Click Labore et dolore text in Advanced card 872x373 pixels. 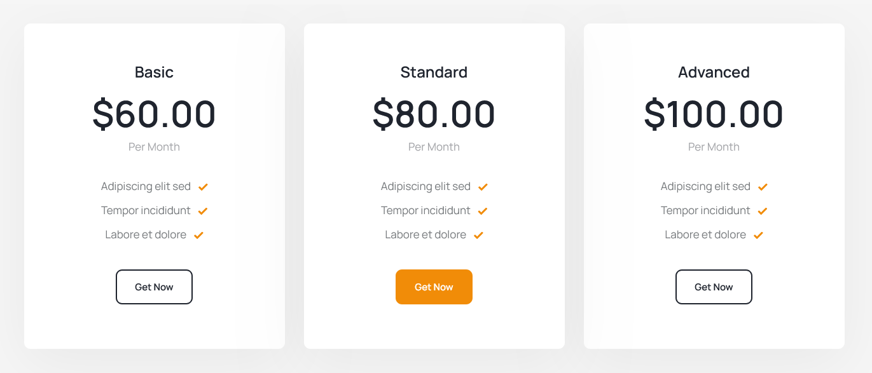click(705, 234)
